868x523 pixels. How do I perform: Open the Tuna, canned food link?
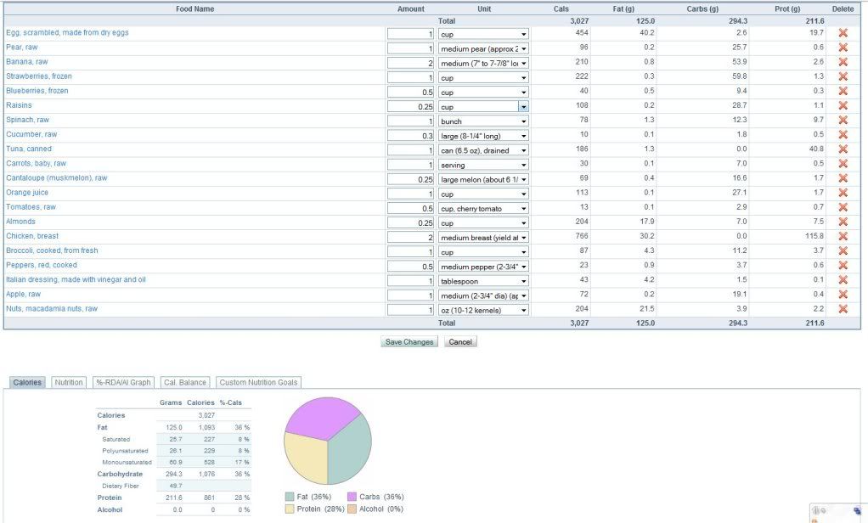click(29, 149)
